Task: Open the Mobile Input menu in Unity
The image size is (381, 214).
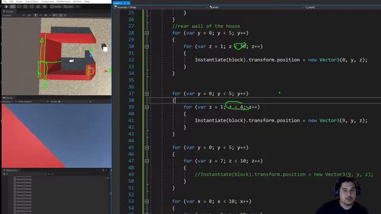Action: click(x=64, y=1)
